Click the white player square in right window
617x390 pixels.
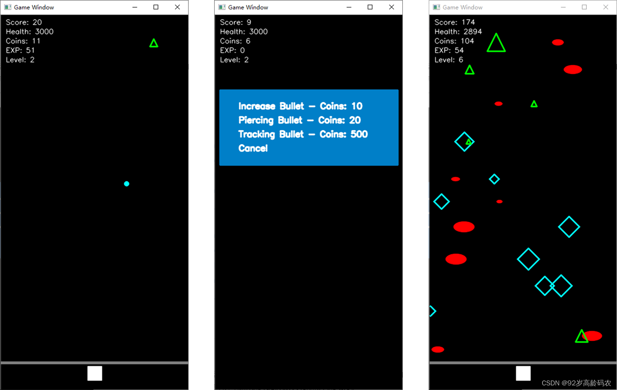coord(523,373)
